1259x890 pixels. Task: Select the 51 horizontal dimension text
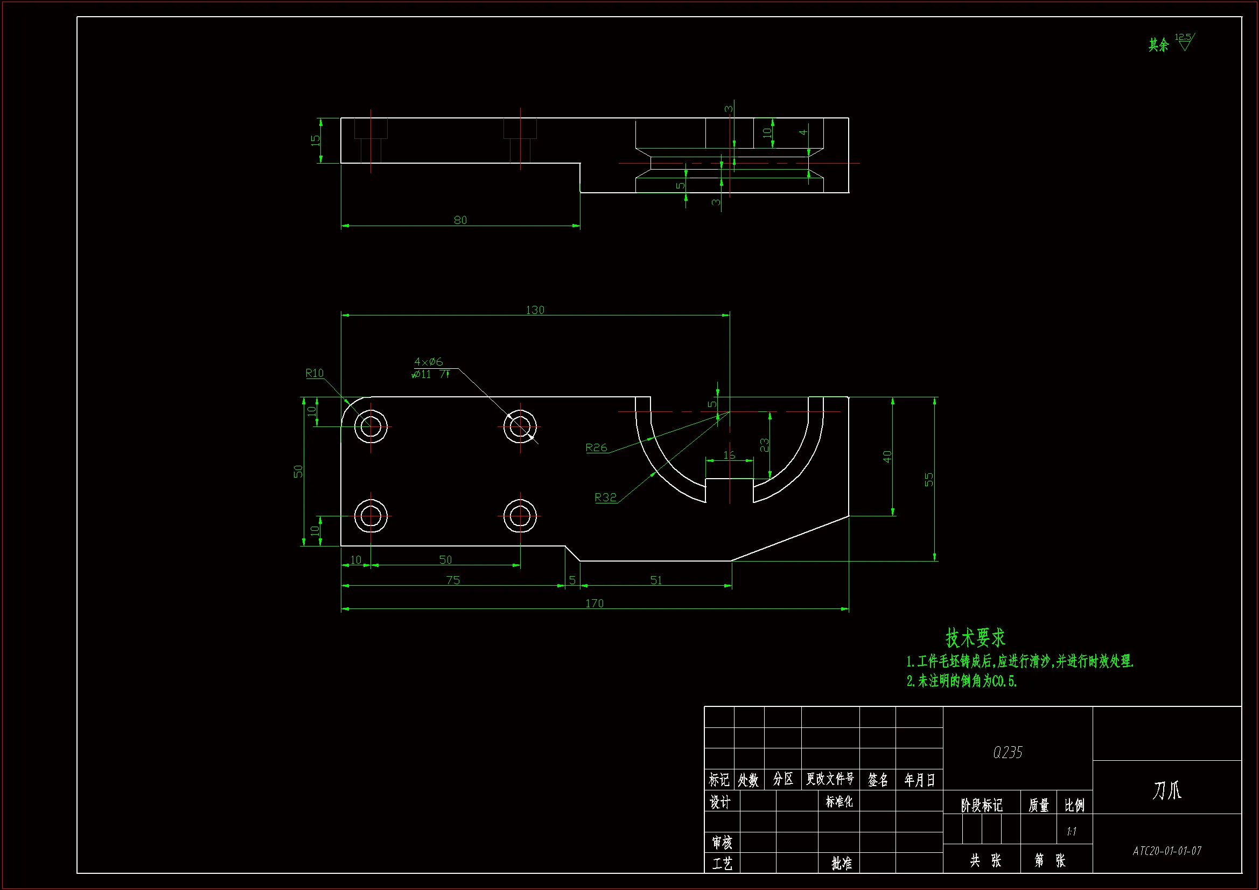[x=655, y=580]
